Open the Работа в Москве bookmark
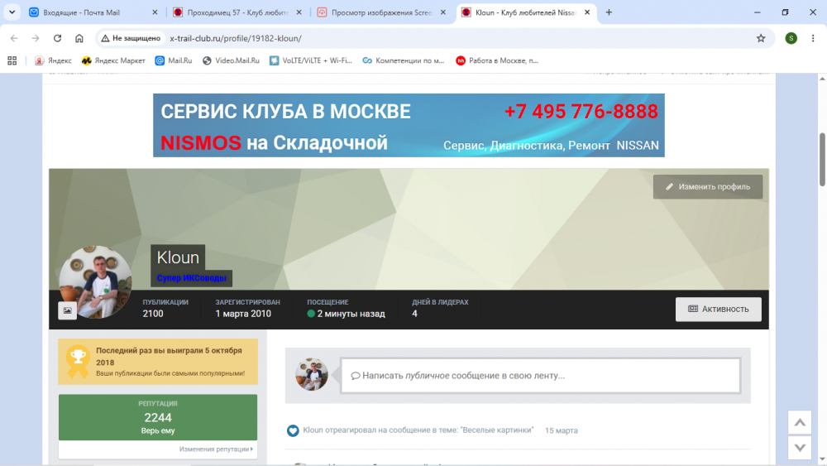 pos(497,60)
